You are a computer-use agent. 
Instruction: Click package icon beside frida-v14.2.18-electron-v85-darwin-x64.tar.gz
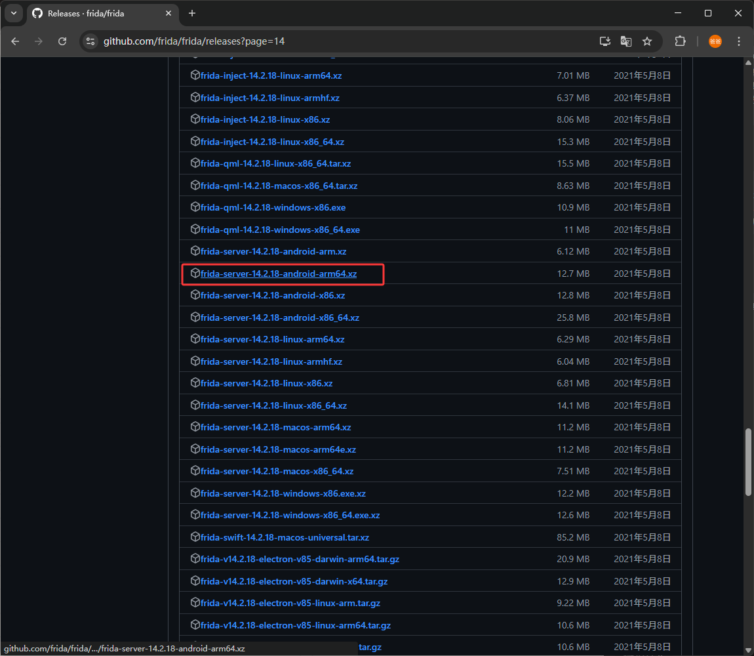tap(195, 581)
